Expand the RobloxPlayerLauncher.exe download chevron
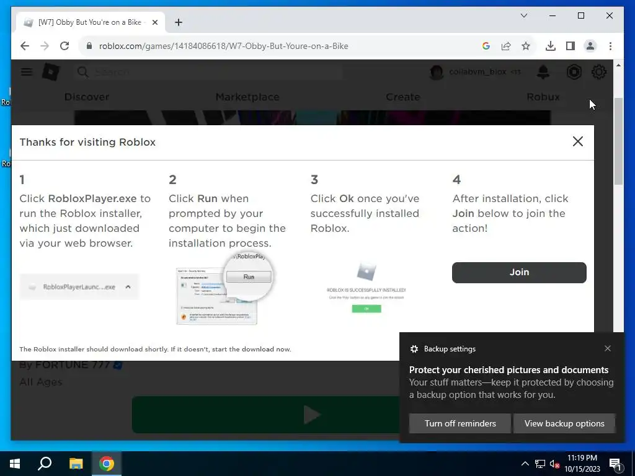The height and width of the screenshot is (476, 635). (128, 287)
